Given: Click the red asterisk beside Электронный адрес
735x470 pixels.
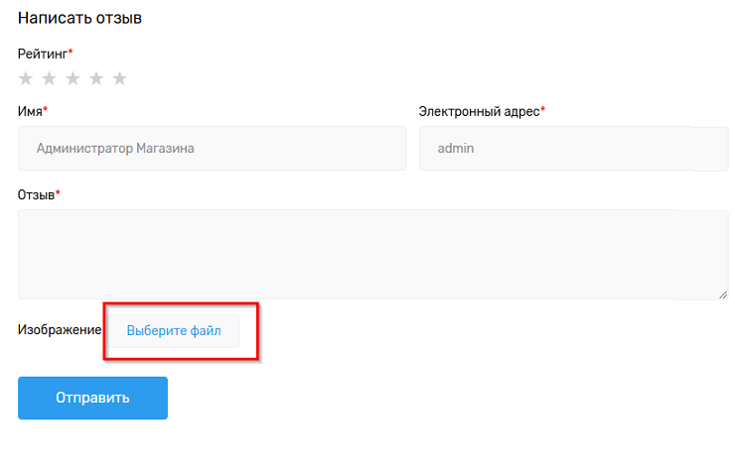Looking at the screenshot, I should pyautogui.click(x=542, y=110).
